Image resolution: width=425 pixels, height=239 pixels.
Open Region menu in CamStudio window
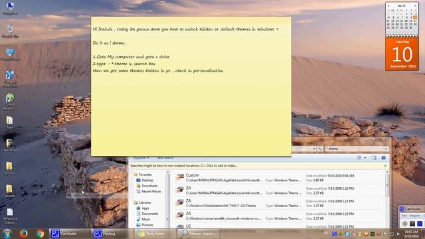coord(414,216)
